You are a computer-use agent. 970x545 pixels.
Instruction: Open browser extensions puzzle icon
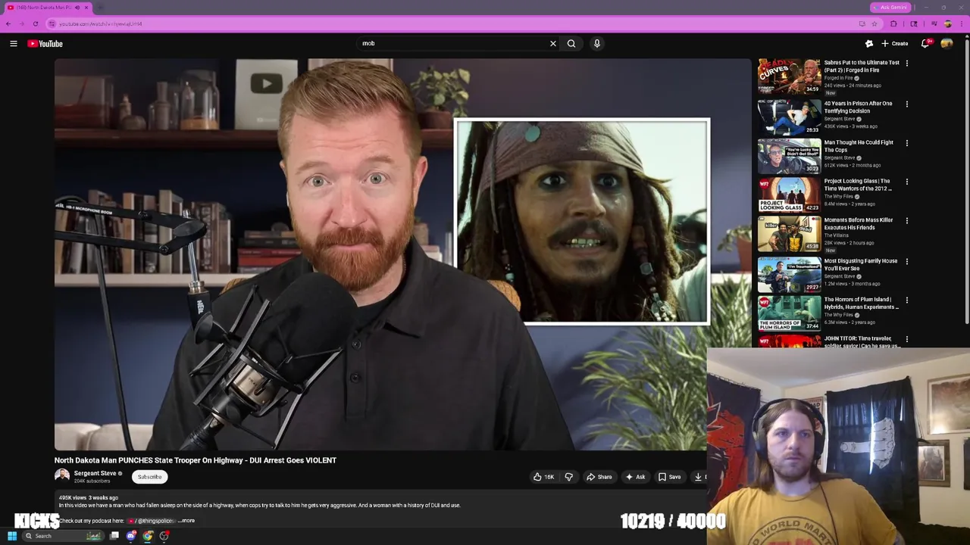pos(893,23)
